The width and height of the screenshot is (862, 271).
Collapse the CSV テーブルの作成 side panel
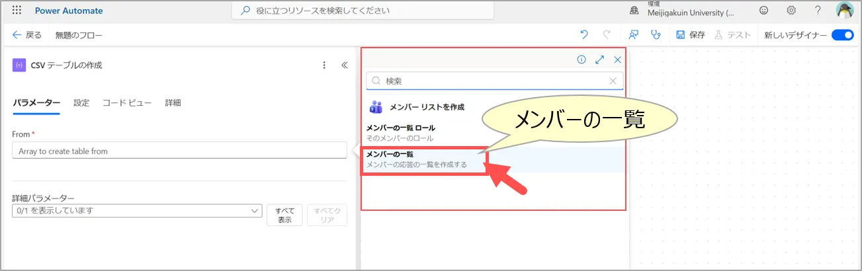[344, 65]
